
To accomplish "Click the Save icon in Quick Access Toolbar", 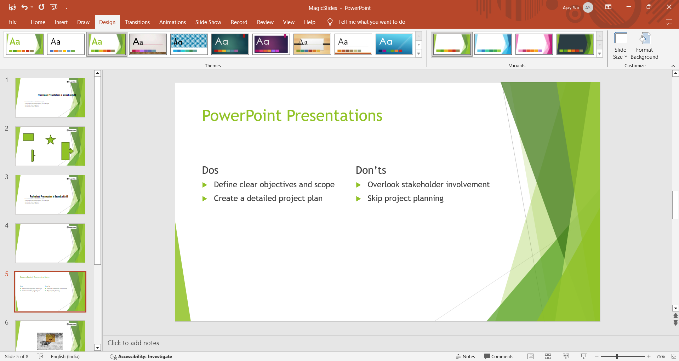I will 12,7.
